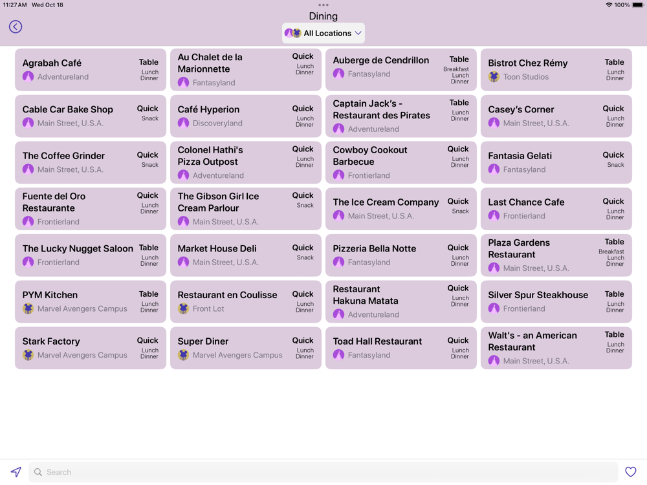Open the Agrabah Café card

[x=91, y=70]
